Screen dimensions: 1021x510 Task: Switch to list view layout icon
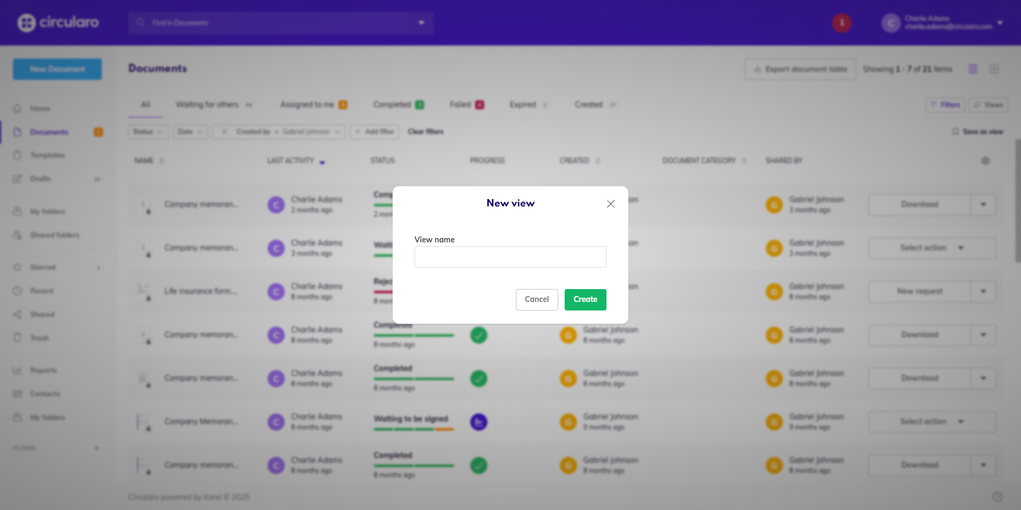973,69
